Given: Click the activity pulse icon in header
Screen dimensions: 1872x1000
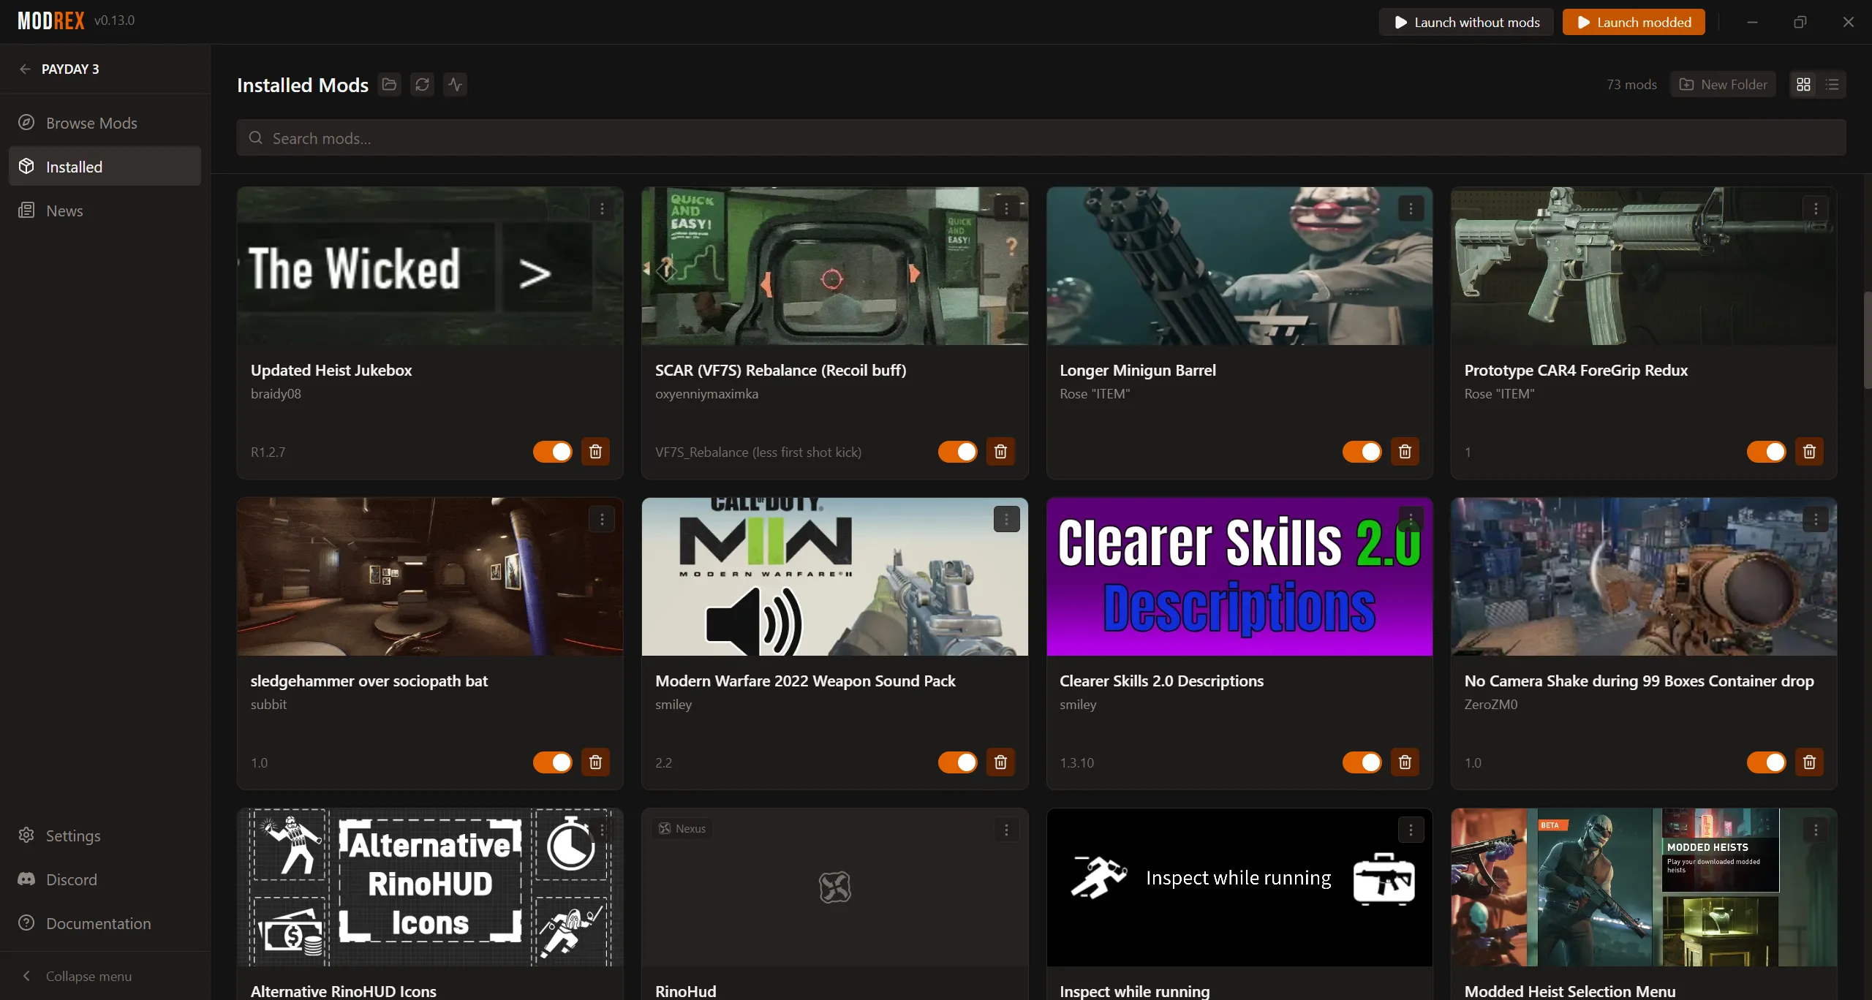Looking at the screenshot, I should tap(455, 85).
